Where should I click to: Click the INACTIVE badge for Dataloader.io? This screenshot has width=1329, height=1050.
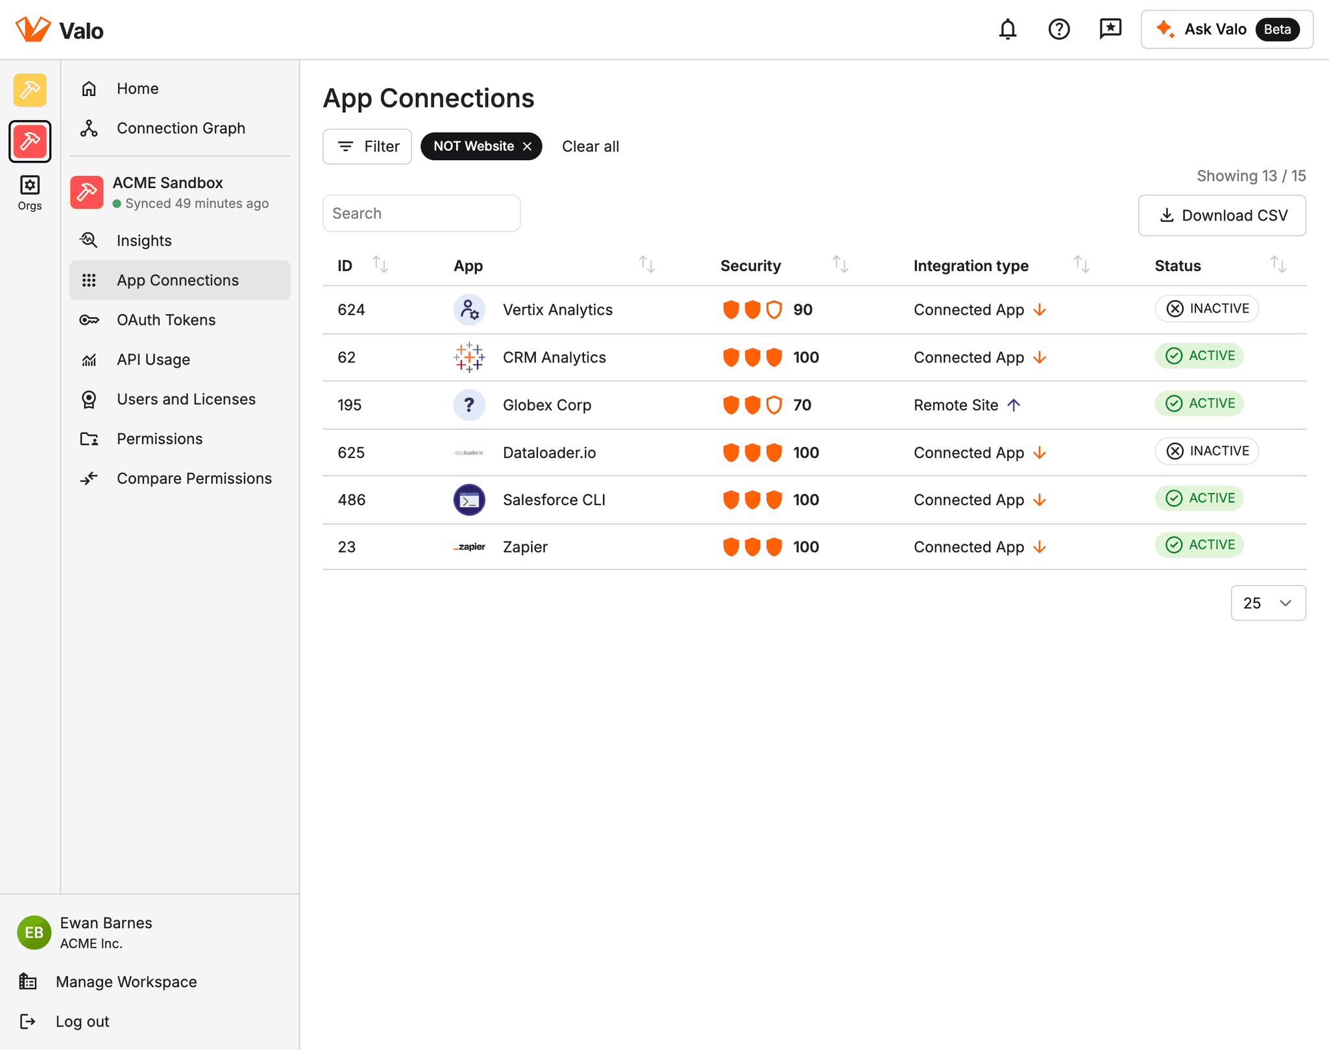coord(1206,451)
